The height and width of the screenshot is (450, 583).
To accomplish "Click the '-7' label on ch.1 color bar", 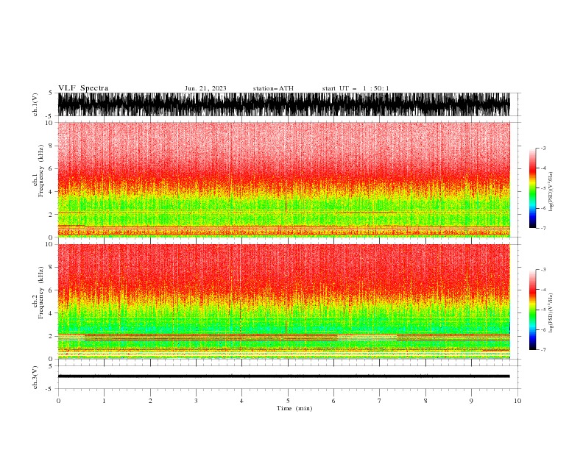I will point(543,228).
